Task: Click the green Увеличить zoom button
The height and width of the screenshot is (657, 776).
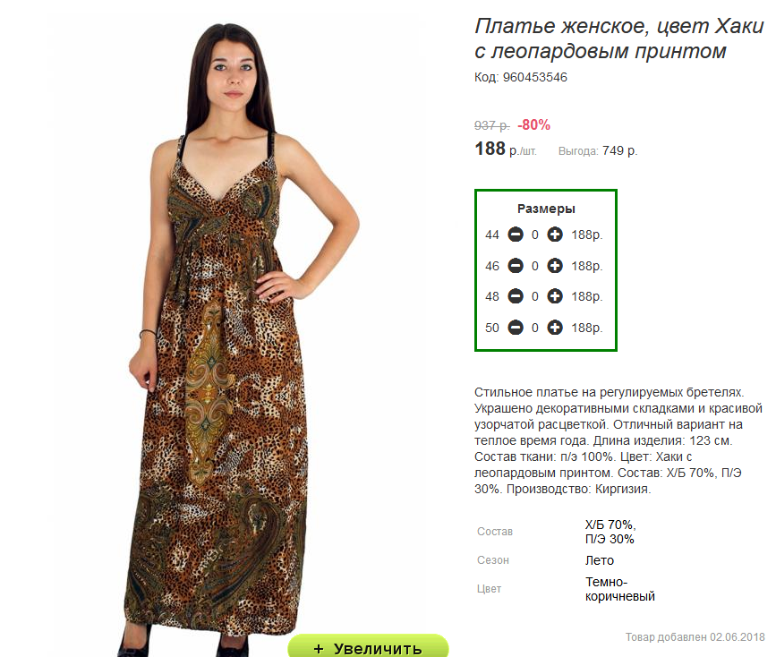Action: (x=368, y=646)
